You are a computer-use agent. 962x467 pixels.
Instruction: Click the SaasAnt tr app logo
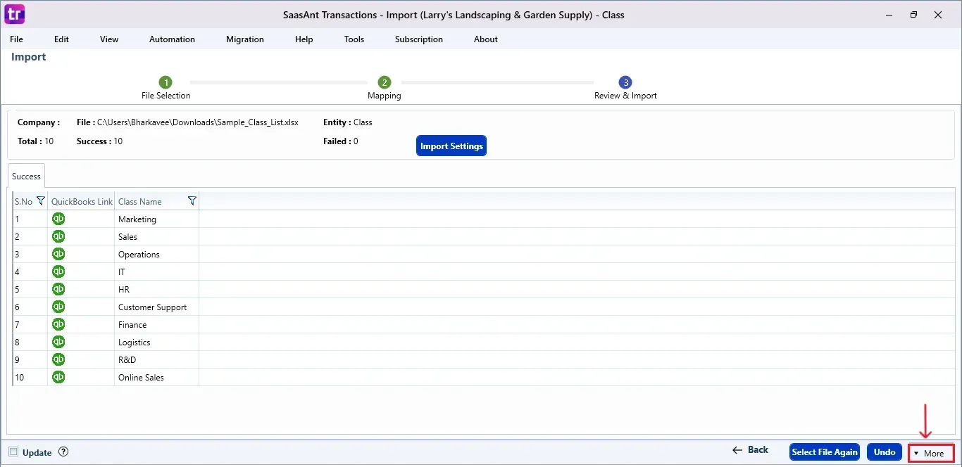click(14, 13)
